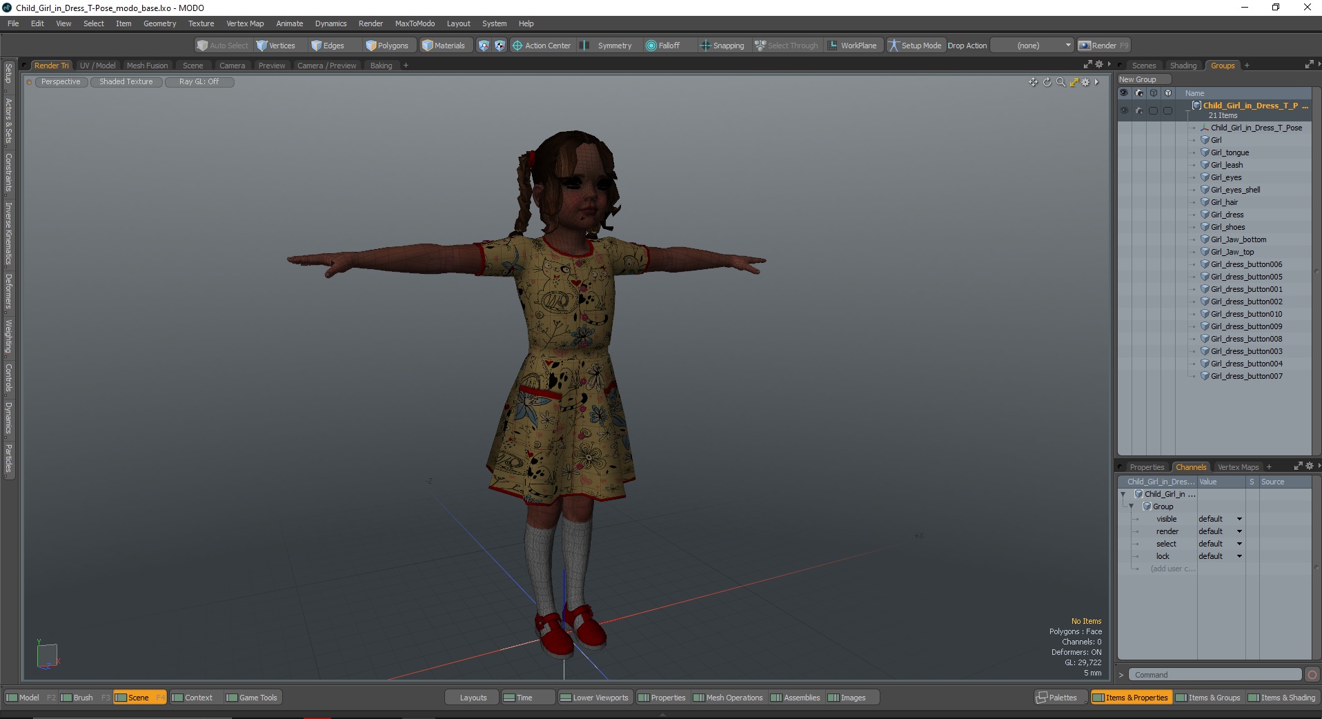Open the Vertex Map menu

pyautogui.click(x=245, y=23)
